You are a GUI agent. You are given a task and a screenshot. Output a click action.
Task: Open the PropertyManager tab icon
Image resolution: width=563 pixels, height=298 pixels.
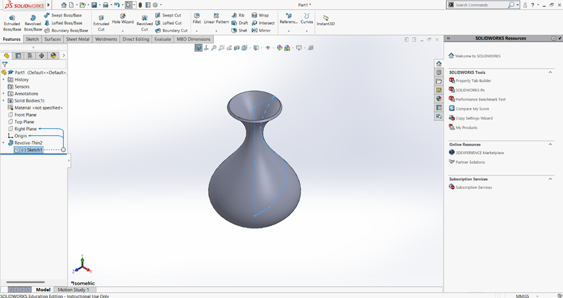tap(18, 55)
